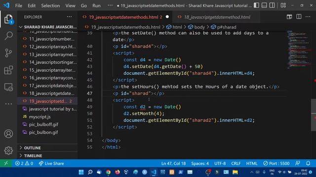Toggle secondary side bar visibility

pyautogui.click(x=272, y=5)
